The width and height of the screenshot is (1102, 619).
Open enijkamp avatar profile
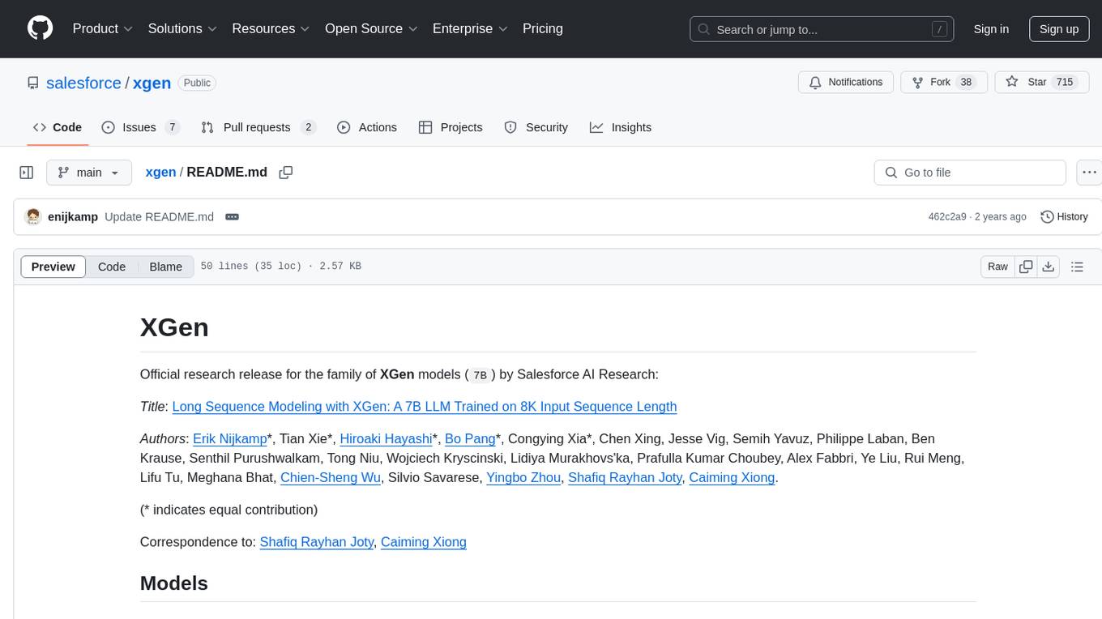point(33,216)
